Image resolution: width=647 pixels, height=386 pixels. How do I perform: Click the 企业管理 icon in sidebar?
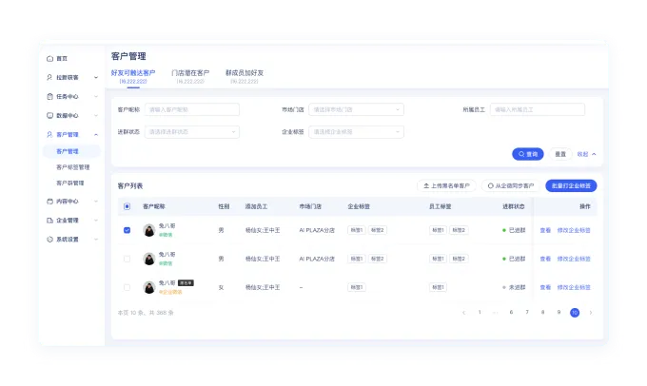coord(49,220)
